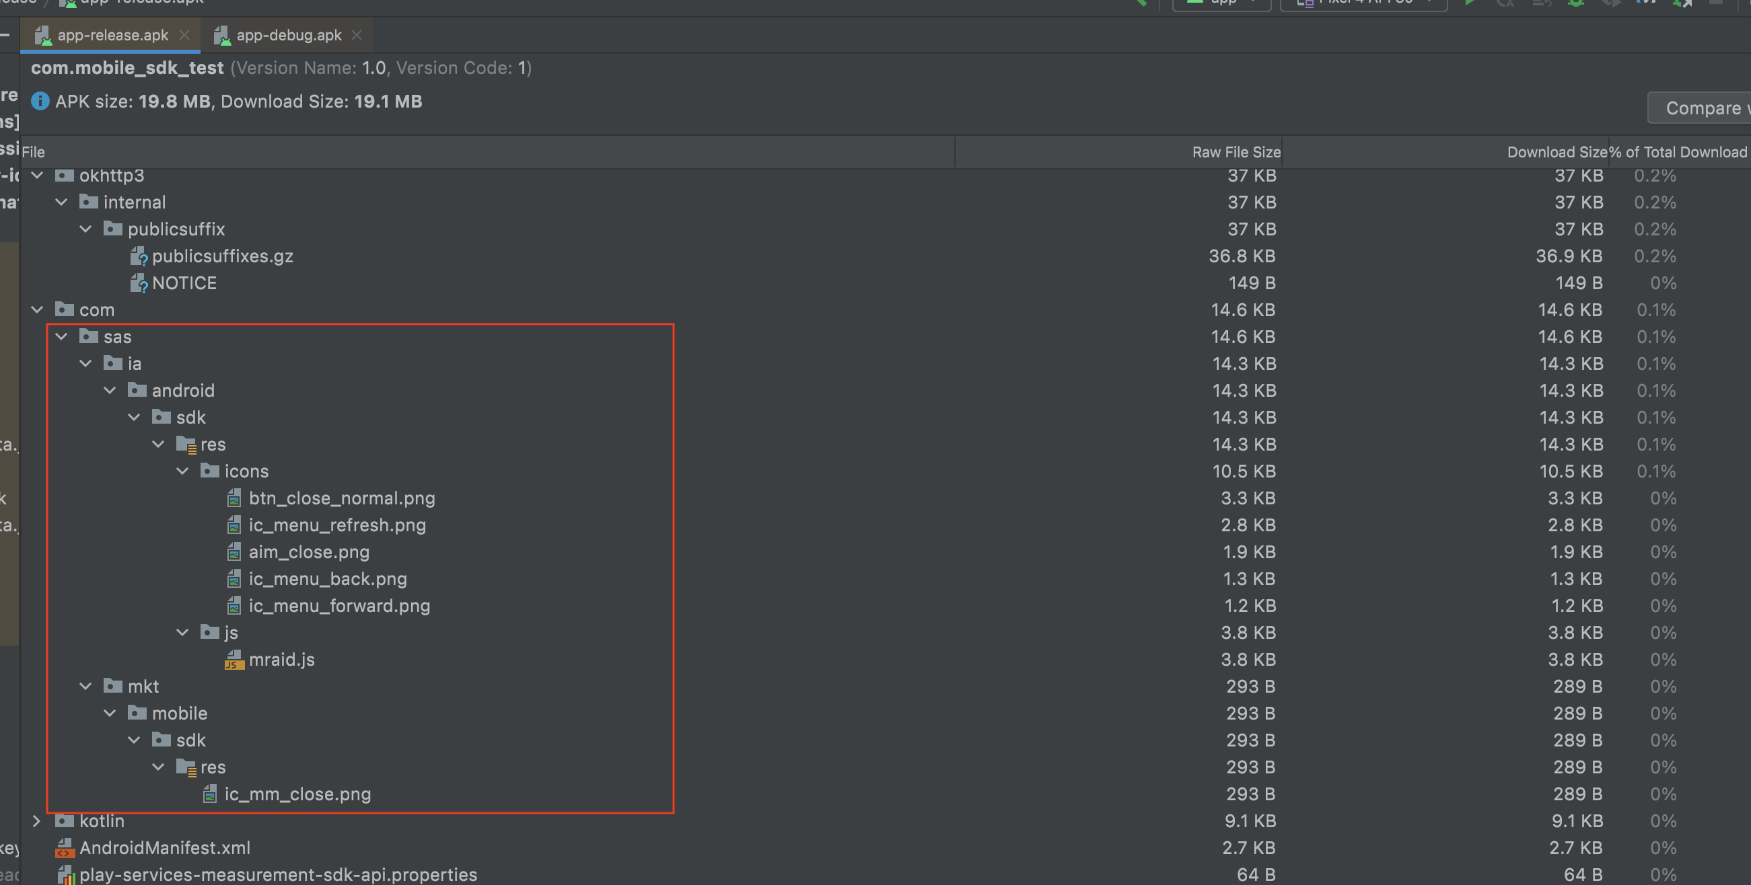Viewport: 1751px width, 885px height.
Task: Click the NOTICE file icon
Action: (x=139, y=282)
